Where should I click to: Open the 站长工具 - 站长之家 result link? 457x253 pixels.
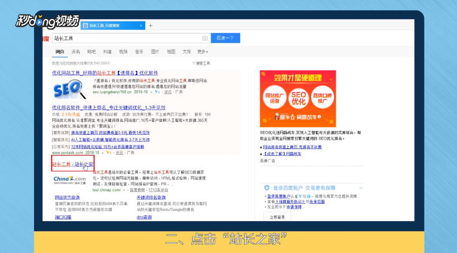pyautogui.click(x=73, y=164)
